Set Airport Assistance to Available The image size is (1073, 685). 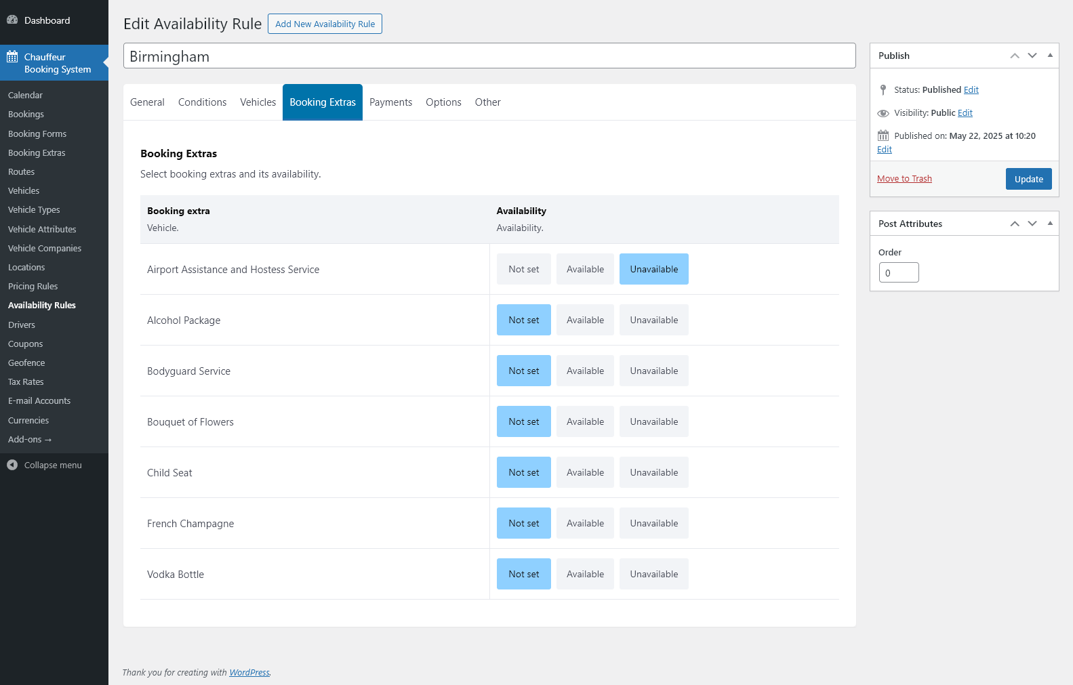tap(585, 269)
